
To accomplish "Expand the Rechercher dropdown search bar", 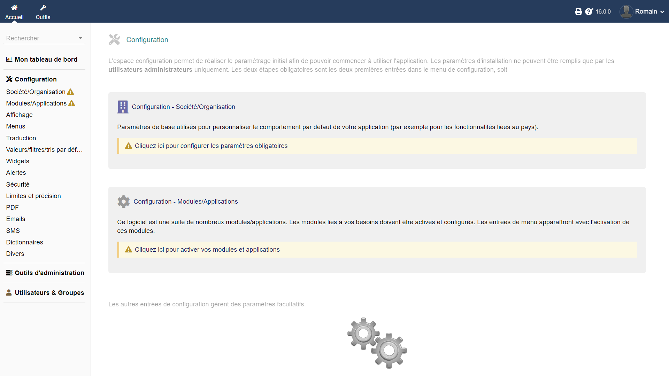I will (80, 38).
